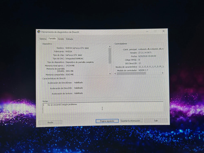Click device list scroll down arrow

coord(110,73)
